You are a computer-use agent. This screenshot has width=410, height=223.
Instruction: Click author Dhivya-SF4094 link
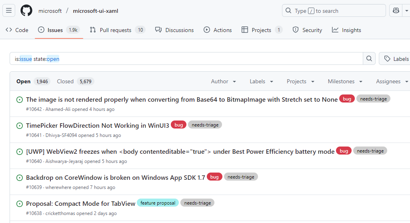(61, 135)
